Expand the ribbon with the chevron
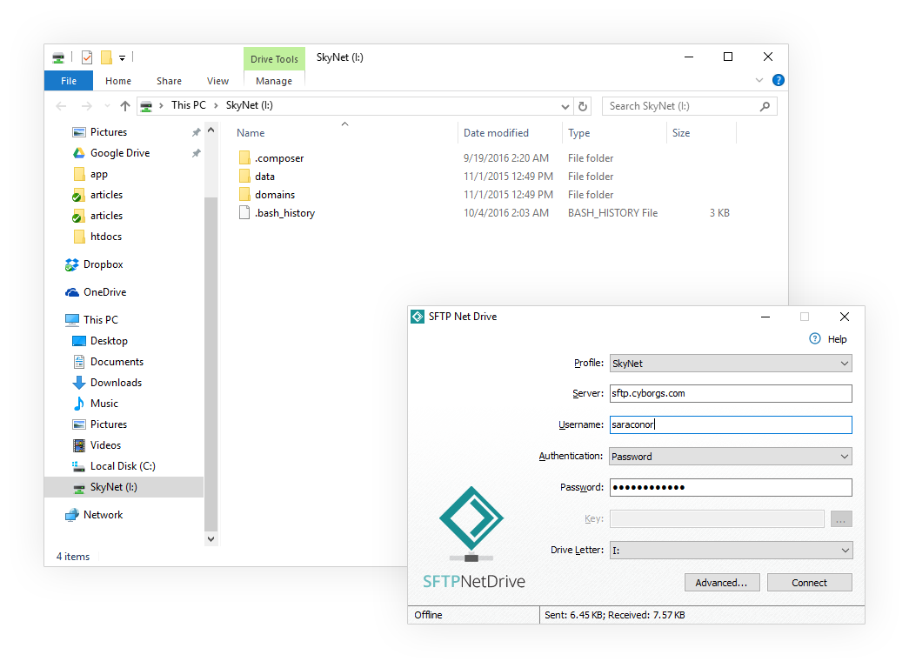 (x=759, y=81)
